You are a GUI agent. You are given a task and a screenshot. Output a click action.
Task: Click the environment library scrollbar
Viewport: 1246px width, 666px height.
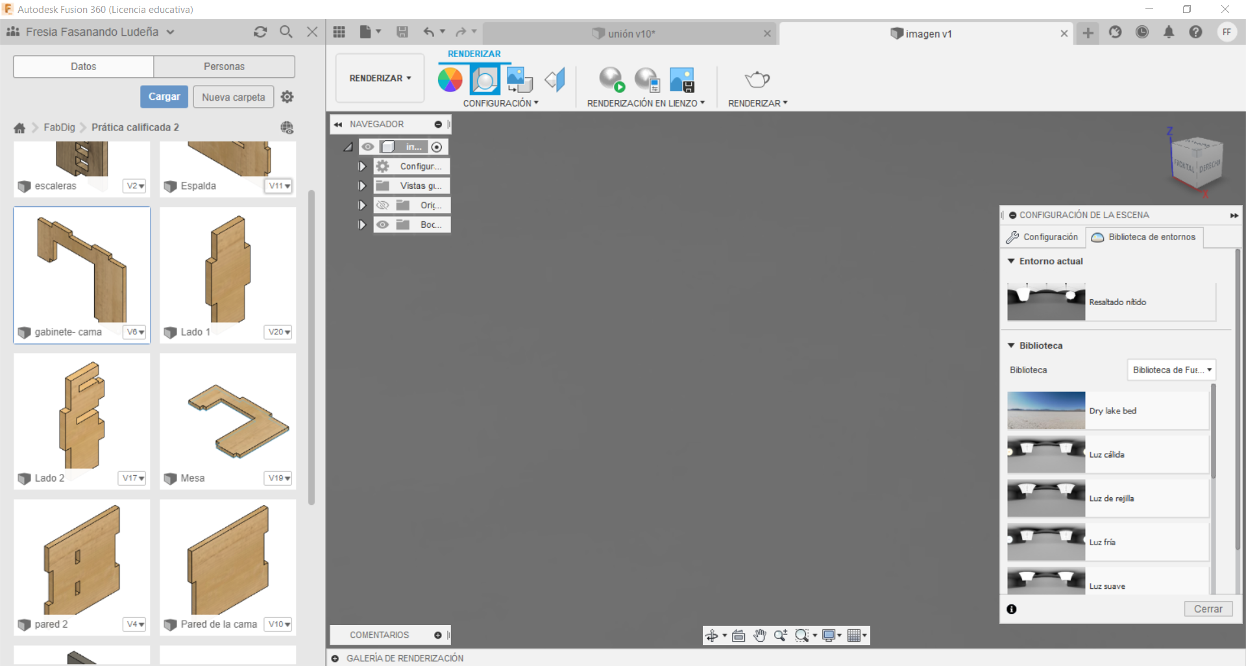point(1213,432)
